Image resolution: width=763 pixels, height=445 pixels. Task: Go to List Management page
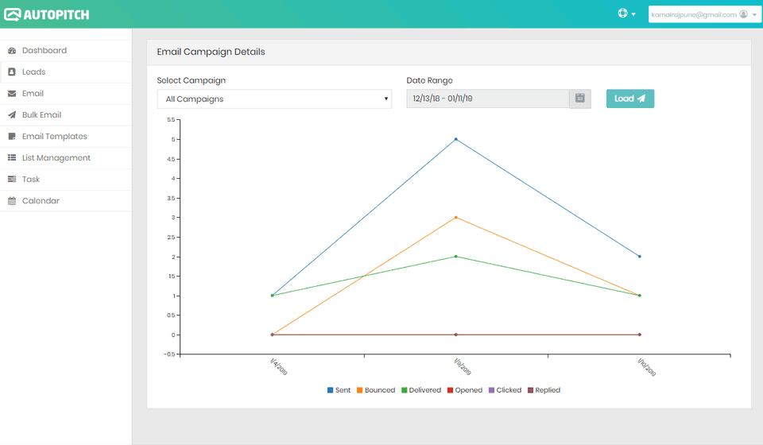tap(56, 158)
